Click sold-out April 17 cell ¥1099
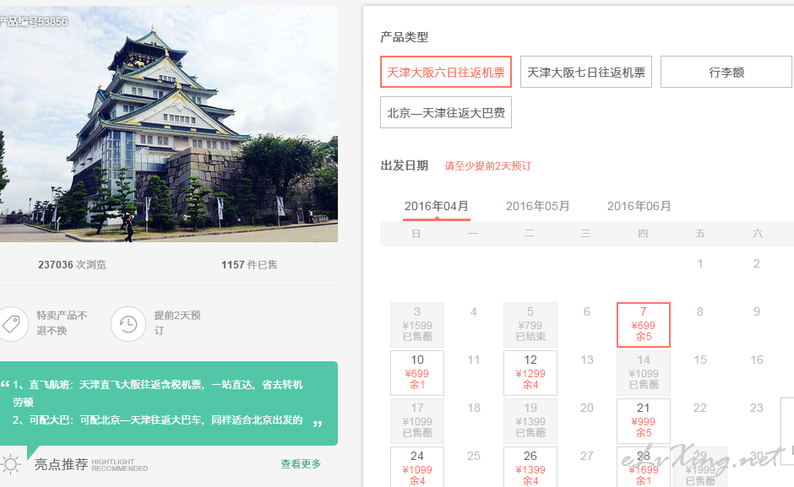Screen dimensions: 794x487 tap(416, 420)
